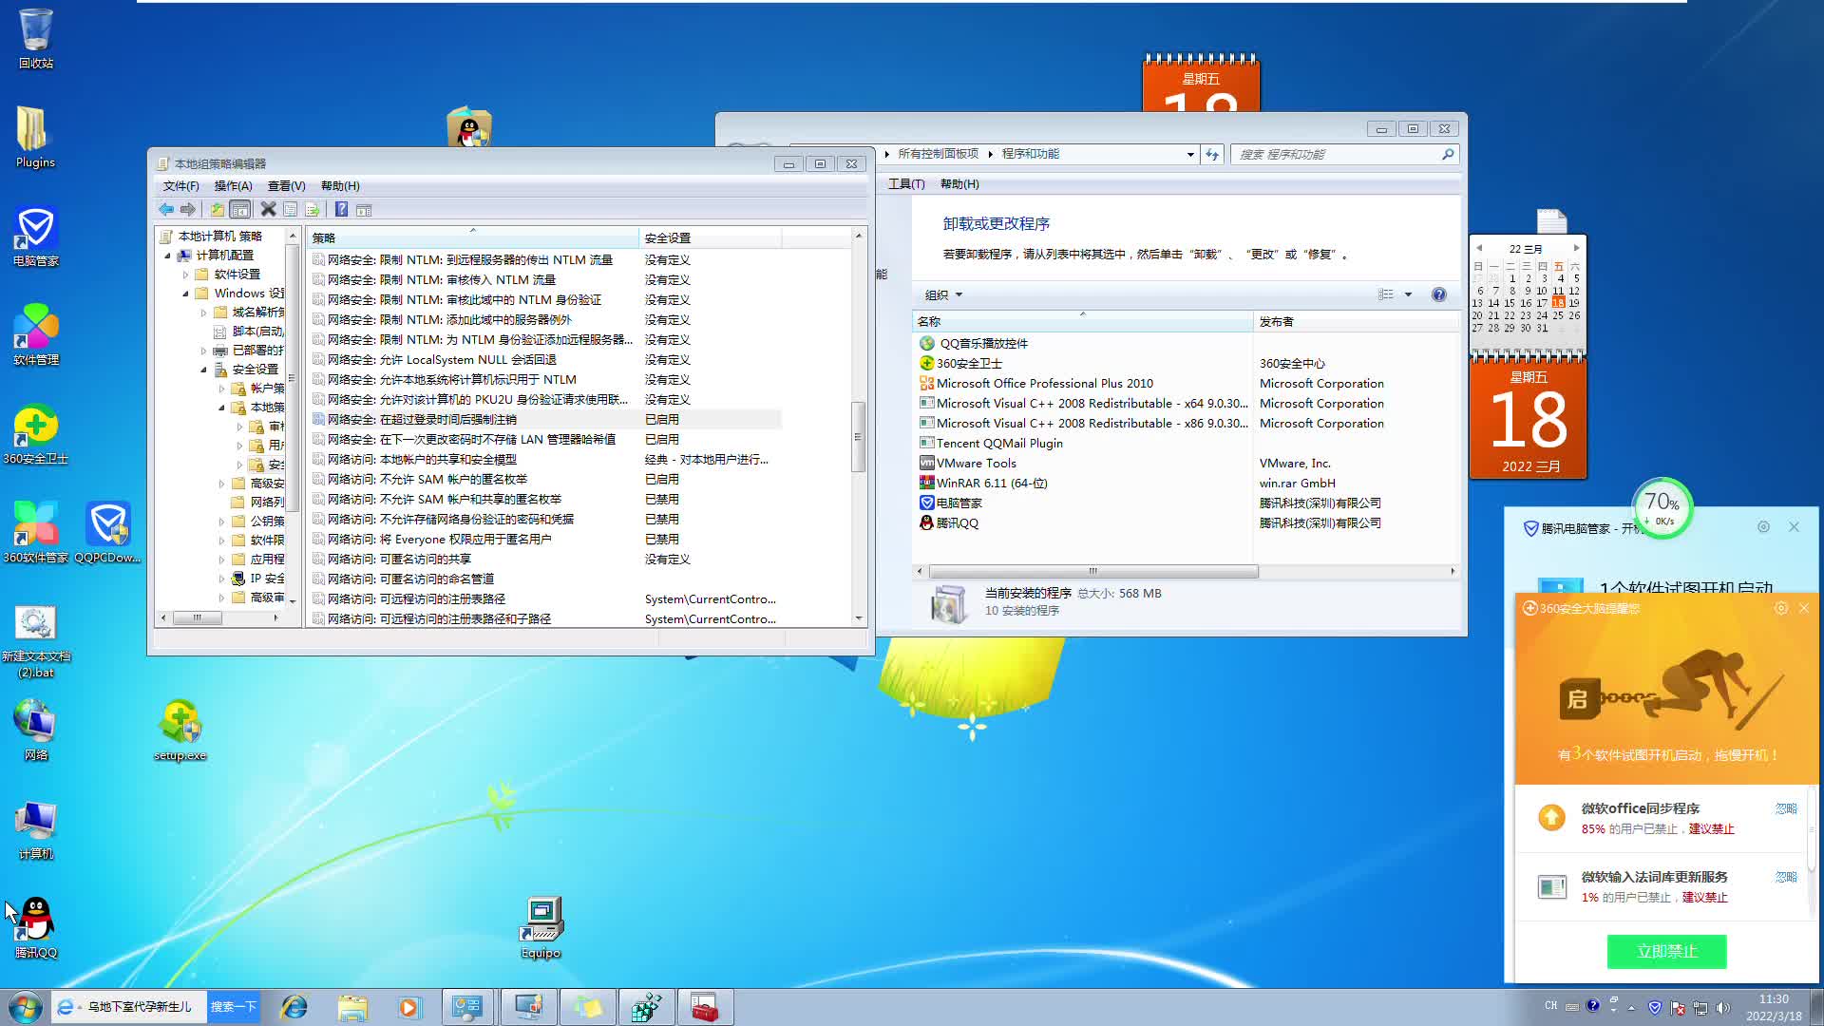Click the previous month arrow on calendar gadget
This screenshot has width=1824, height=1026.
click(1479, 248)
